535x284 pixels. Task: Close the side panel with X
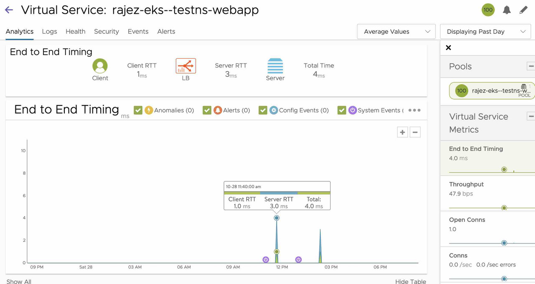(x=448, y=48)
